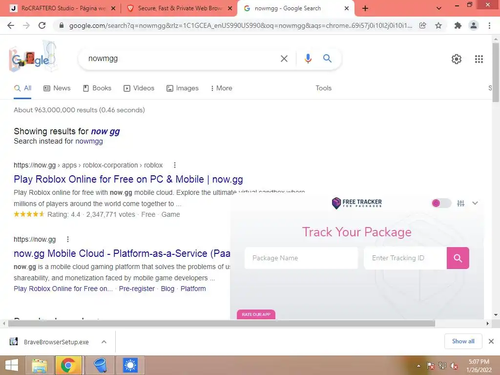
Task: Dismiss the downloads bar
Action: point(491,341)
